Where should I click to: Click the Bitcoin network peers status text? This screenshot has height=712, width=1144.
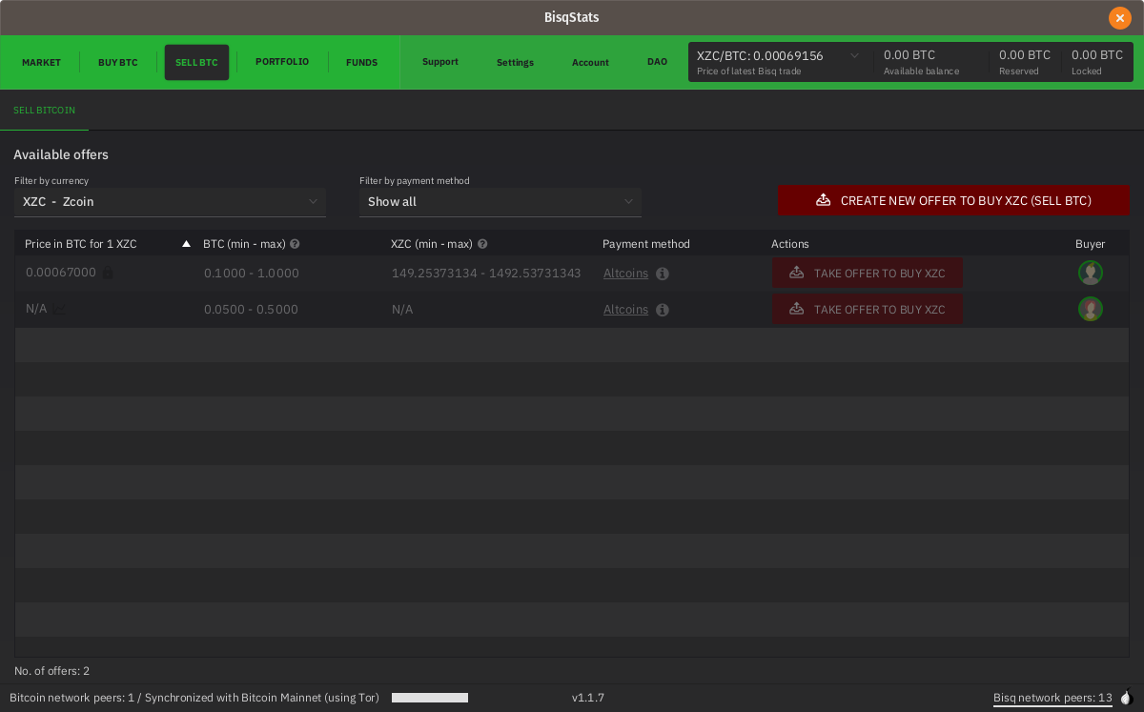(x=194, y=698)
